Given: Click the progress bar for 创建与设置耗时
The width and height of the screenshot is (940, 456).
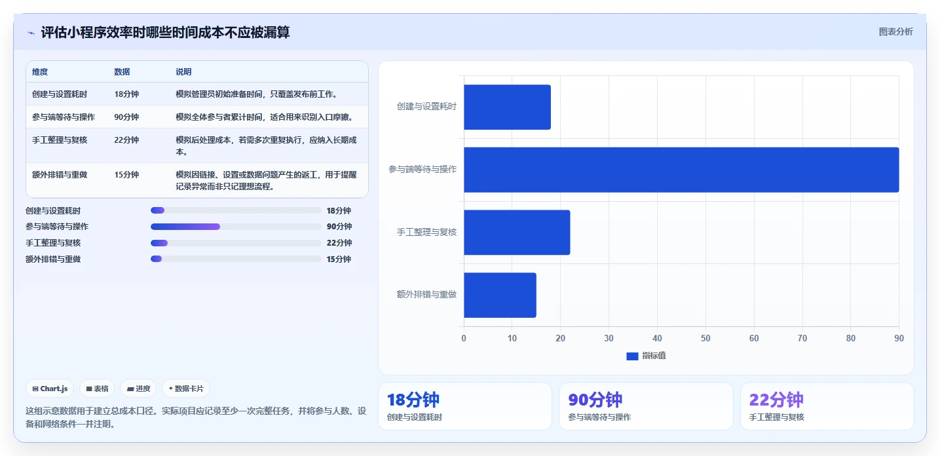Looking at the screenshot, I should tap(236, 210).
